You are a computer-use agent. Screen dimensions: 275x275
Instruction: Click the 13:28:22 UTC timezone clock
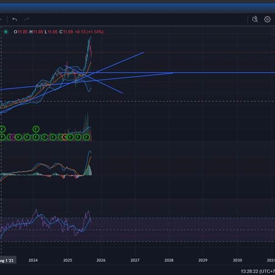252,271
